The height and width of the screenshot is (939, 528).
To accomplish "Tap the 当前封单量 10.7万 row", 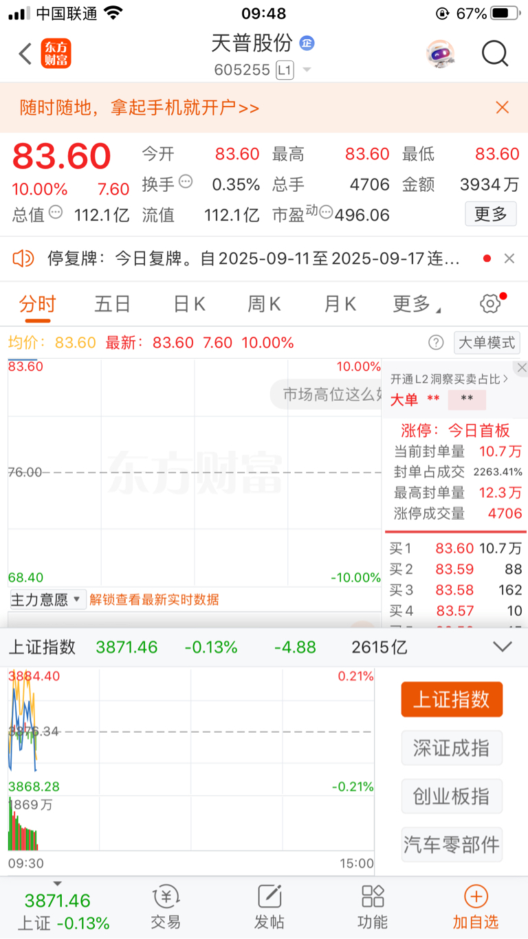I will 457,452.
